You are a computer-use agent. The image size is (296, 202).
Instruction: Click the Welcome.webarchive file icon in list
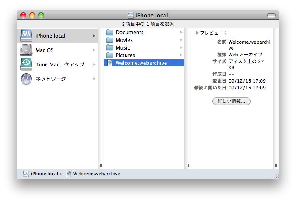110,63
